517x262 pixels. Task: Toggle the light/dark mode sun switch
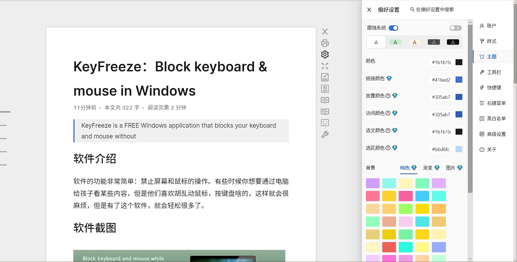[455, 28]
